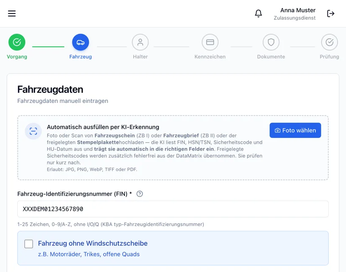Select the Kennzeichen step label

tap(210, 57)
